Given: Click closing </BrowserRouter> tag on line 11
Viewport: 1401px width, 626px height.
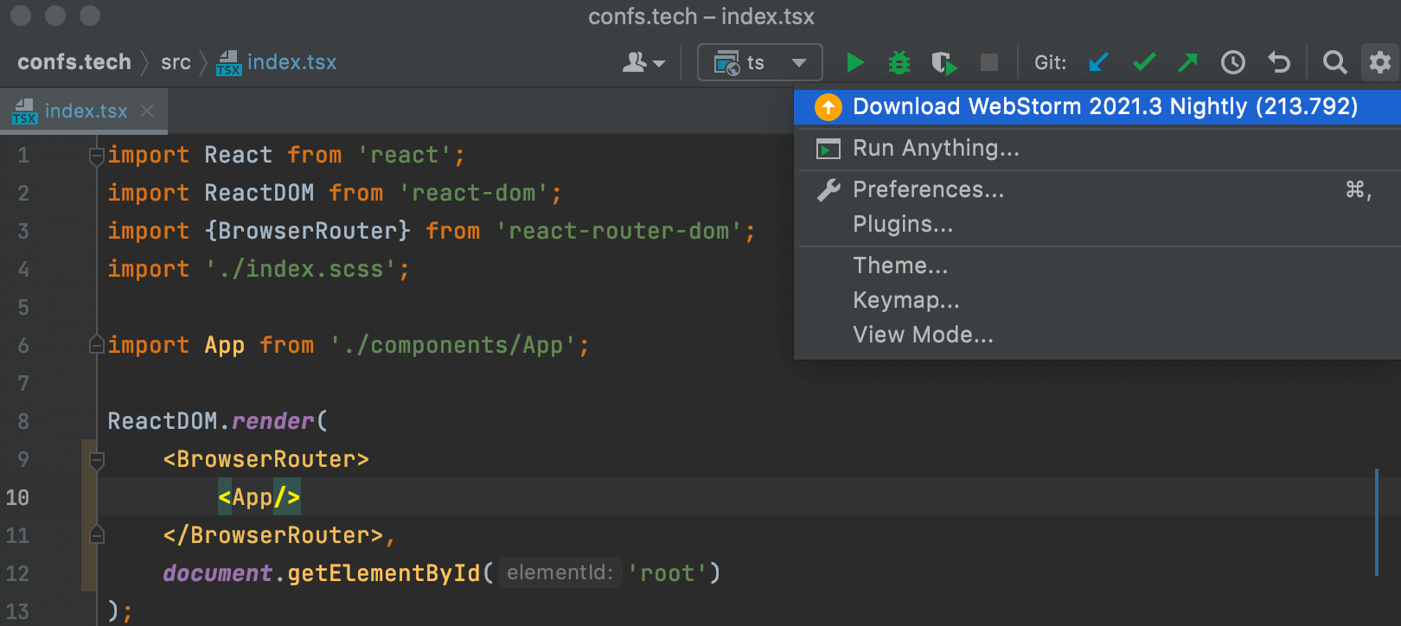Looking at the screenshot, I should pos(273,535).
